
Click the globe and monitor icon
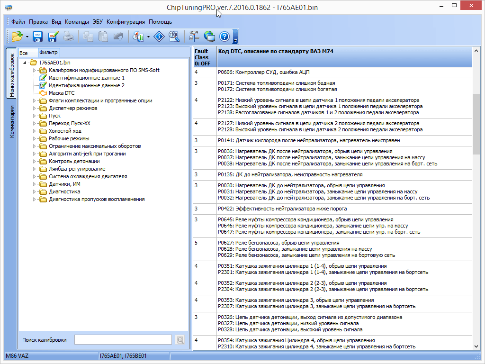point(209,36)
